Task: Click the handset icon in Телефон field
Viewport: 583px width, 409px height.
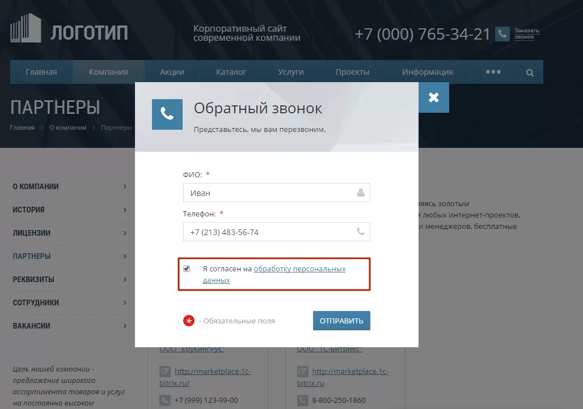Action: [x=361, y=232]
